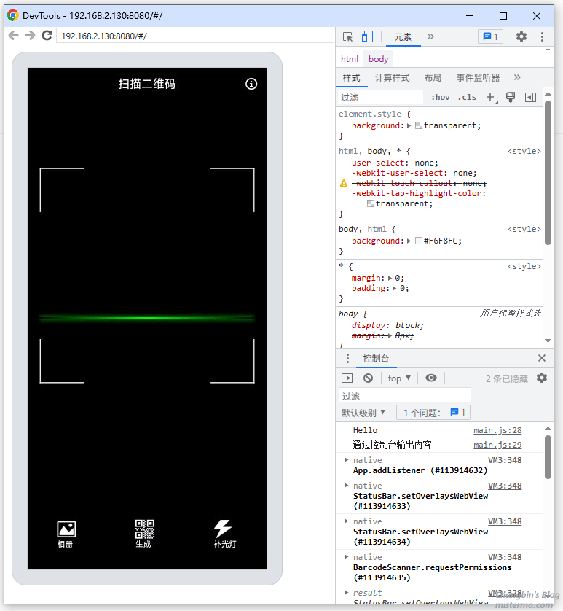Open the DevTools more options menu

point(542,36)
